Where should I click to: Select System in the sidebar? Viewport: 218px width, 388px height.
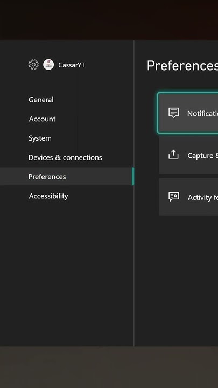click(40, 138)
